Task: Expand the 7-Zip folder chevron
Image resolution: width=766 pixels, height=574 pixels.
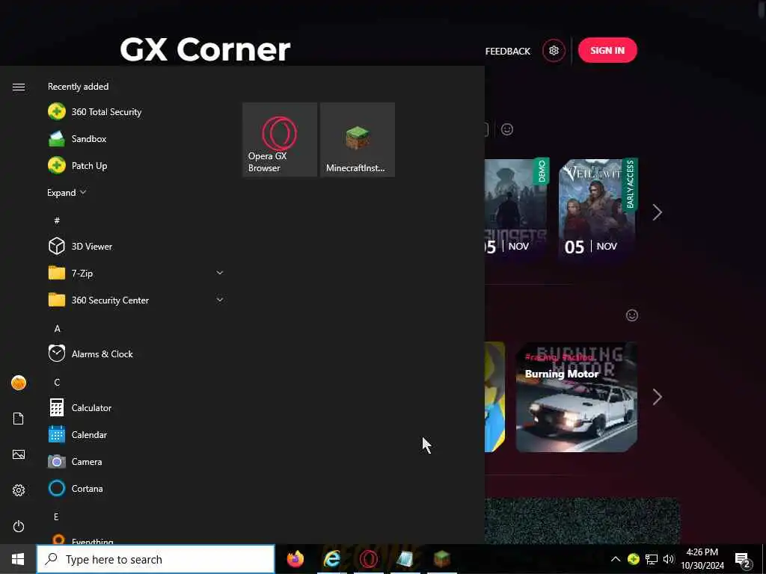Action: [220, 273]
